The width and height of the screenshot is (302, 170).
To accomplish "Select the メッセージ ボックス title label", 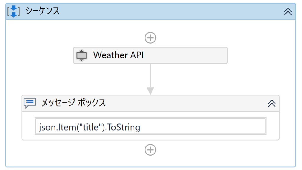I will (73, 103).
